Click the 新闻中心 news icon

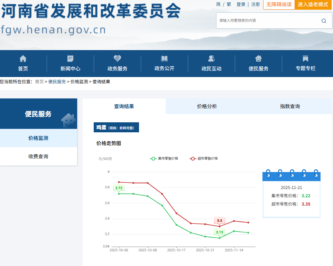[x=70, y=58]
